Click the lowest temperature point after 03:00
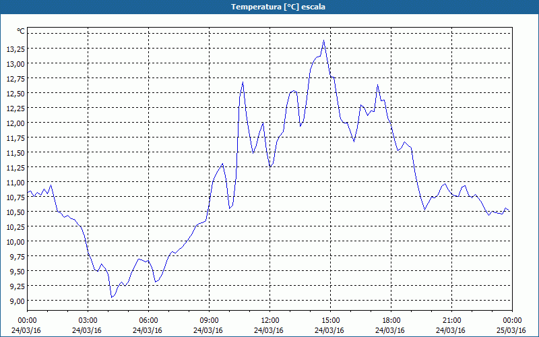The width and height of the screenshot is (539, 337). point(112,297)
